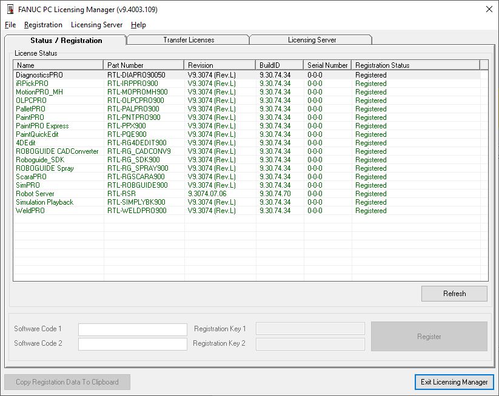Click revision 9.3074.07.06 cell
This screenshot has height=396, width=499.
coord(207,194)
